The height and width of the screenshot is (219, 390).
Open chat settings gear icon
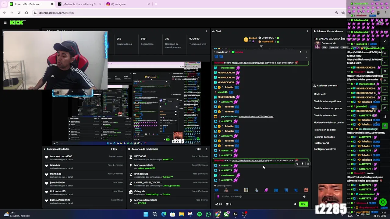tap(295, 204)
